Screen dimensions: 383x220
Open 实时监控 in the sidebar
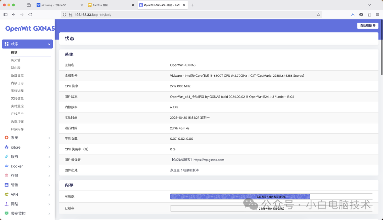click(x=17, y=106)
